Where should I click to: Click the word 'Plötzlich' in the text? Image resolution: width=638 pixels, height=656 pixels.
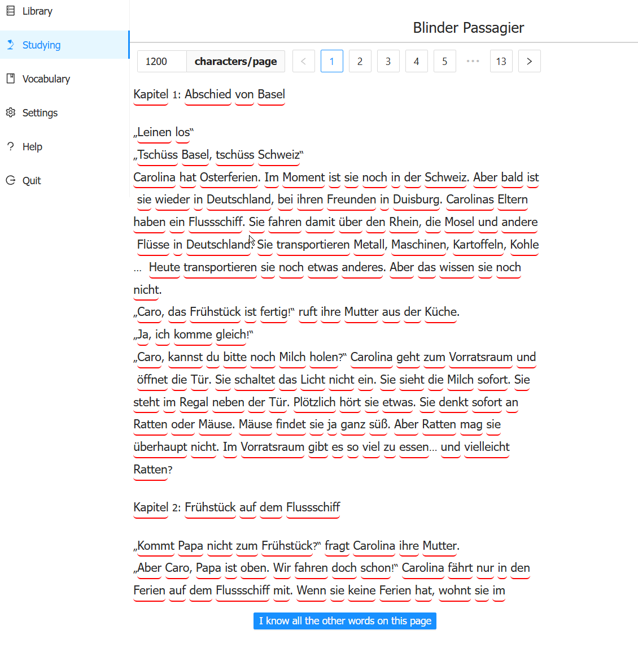coord(314,402)
